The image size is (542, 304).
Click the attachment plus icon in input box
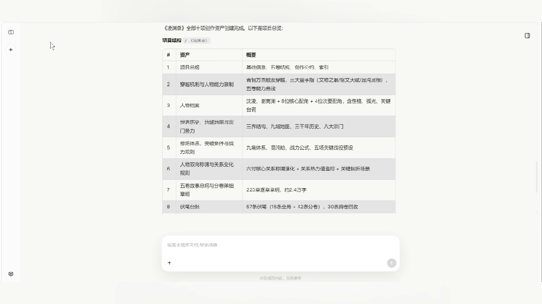click(x=169, y=262)
